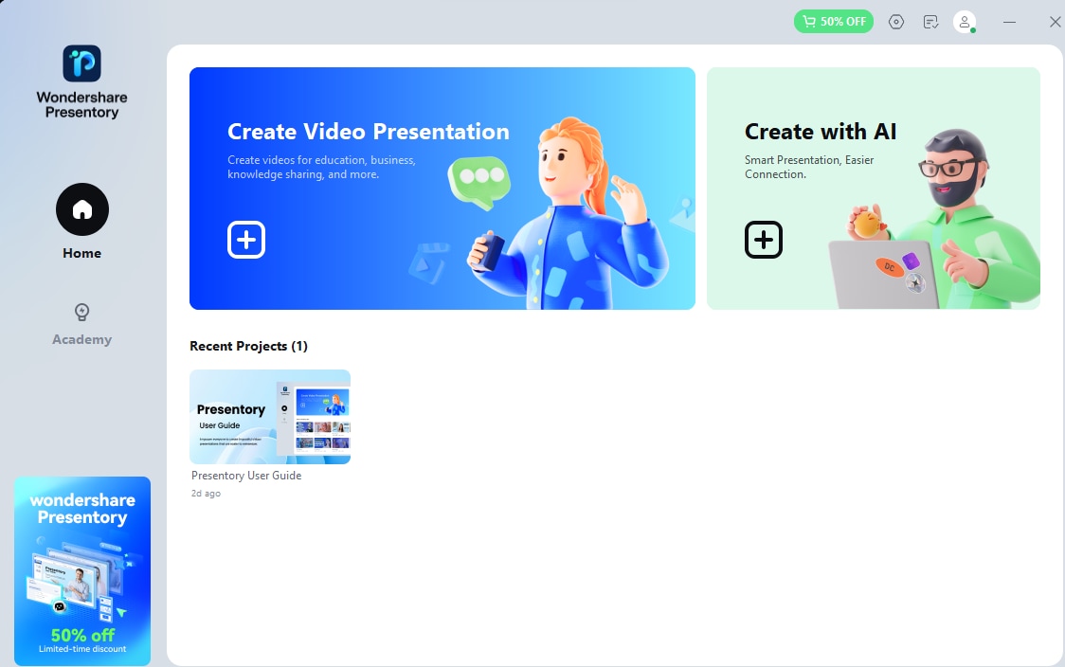Open the user account avatar icon
Viewport: 1065px width, 667px height.
(x=965, y=22)
